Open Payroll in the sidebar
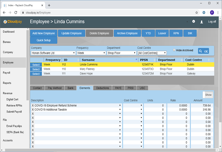Viewport: 222px width, 152px height. coord(6,73)
